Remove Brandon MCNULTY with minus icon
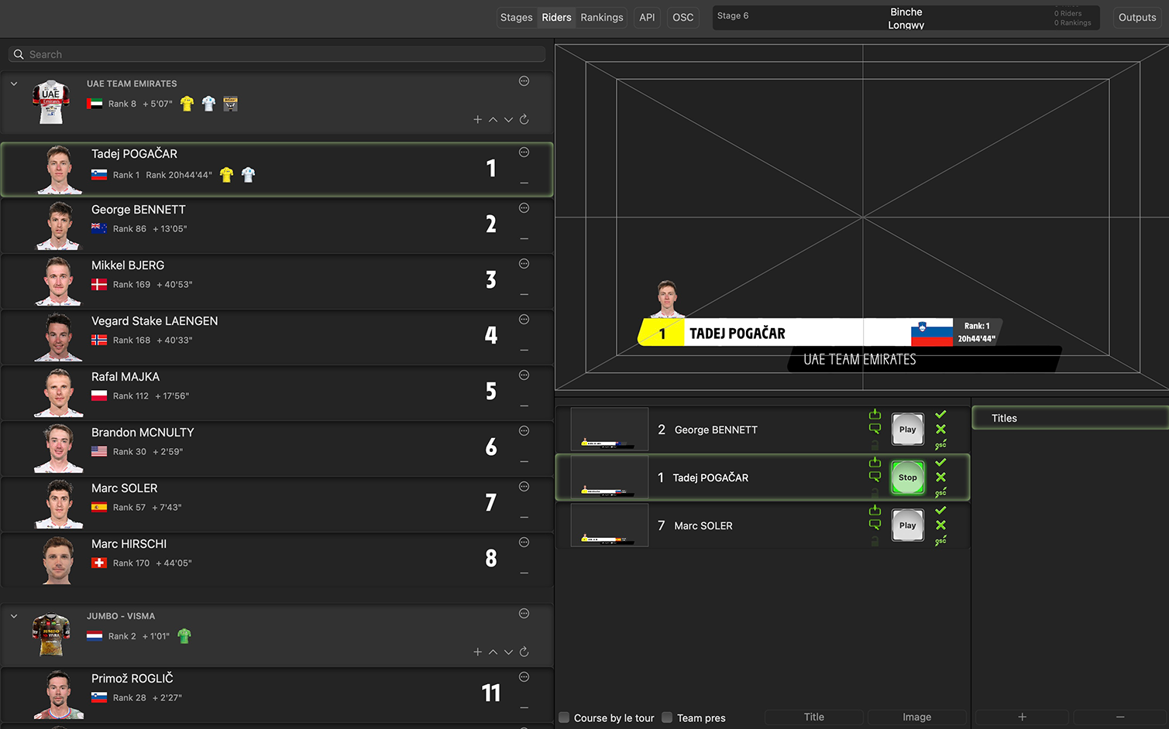The image size is (1169, 729). click(x=524, y=462)
